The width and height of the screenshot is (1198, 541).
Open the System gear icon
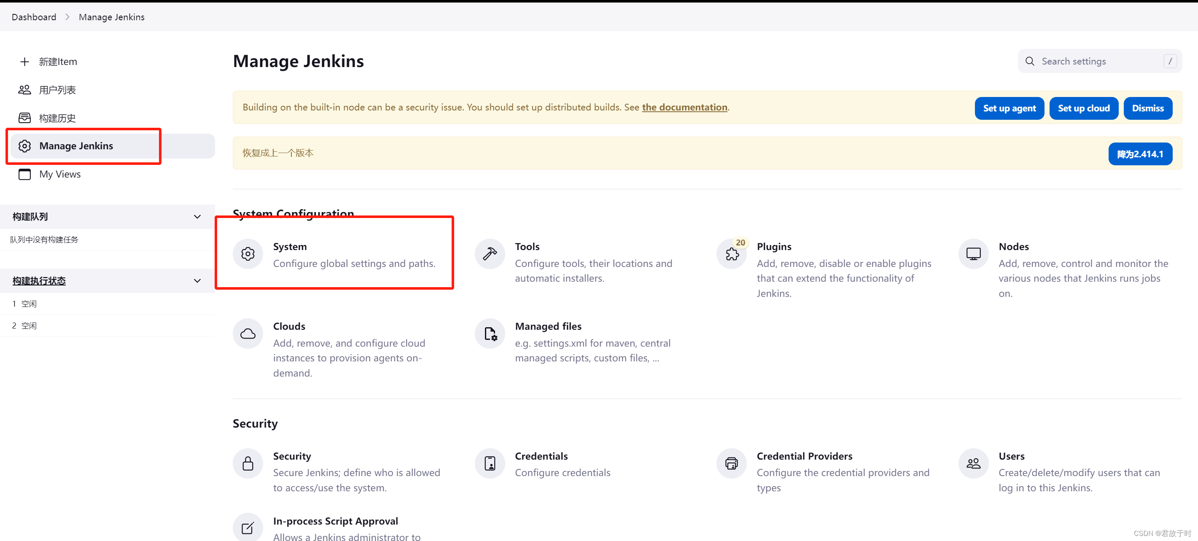[x=248, y=254]
